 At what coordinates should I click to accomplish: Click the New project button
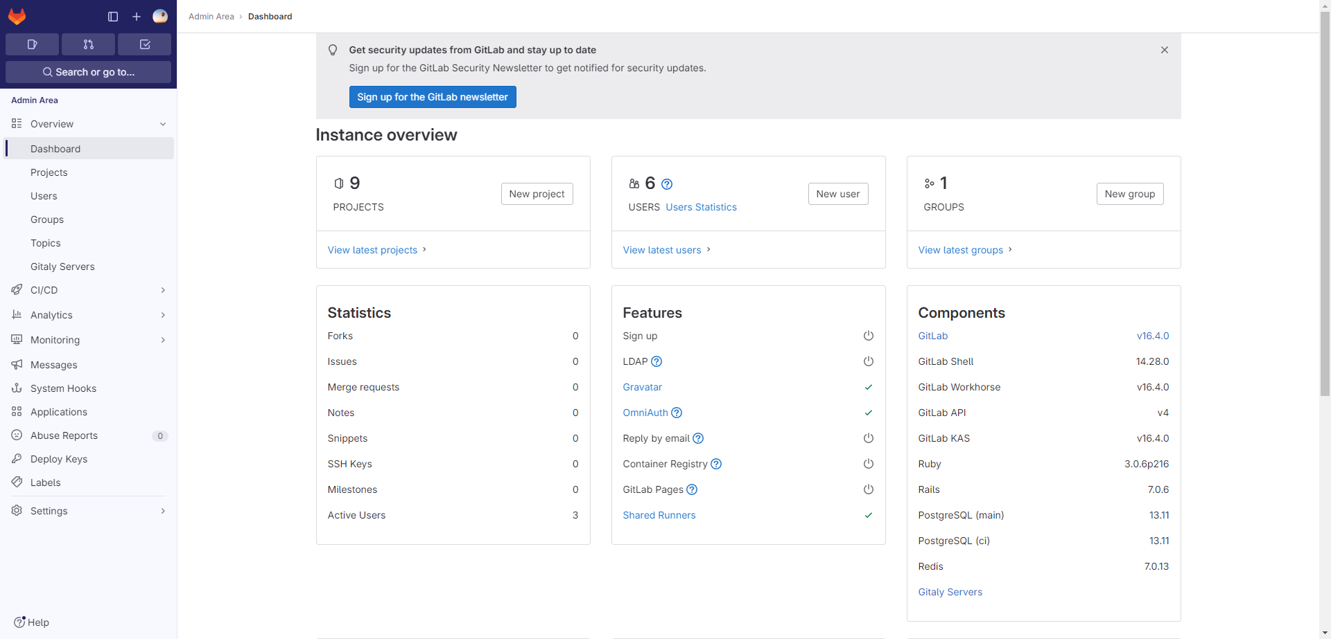(537, 194)
